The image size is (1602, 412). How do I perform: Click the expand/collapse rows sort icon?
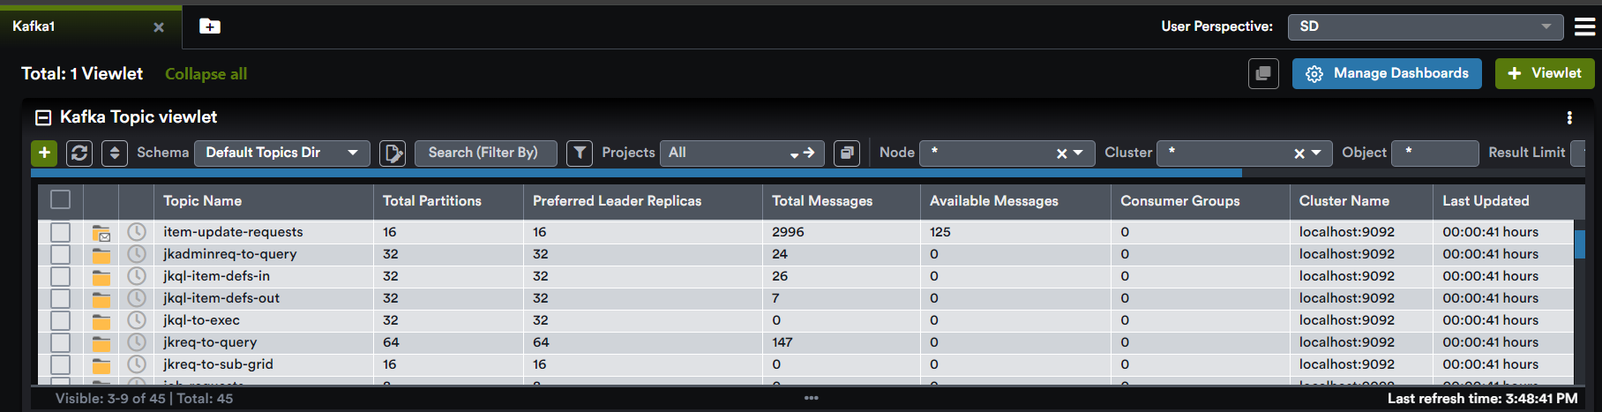[x=115, y=153]
